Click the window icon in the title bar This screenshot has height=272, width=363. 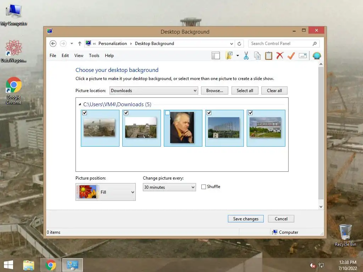coord(50,31)
